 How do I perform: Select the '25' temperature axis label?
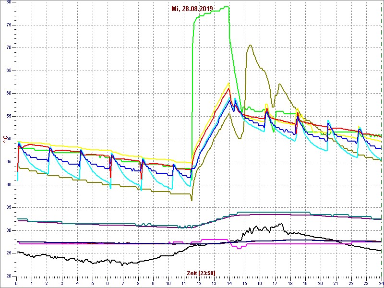(x=9, y=253)
